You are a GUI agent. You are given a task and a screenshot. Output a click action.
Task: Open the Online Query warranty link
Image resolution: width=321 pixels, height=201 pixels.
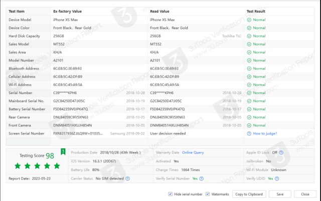click(193, 152)
